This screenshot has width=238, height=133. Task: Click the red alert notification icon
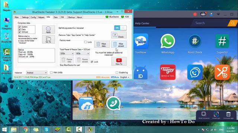(x=195, y=14)
